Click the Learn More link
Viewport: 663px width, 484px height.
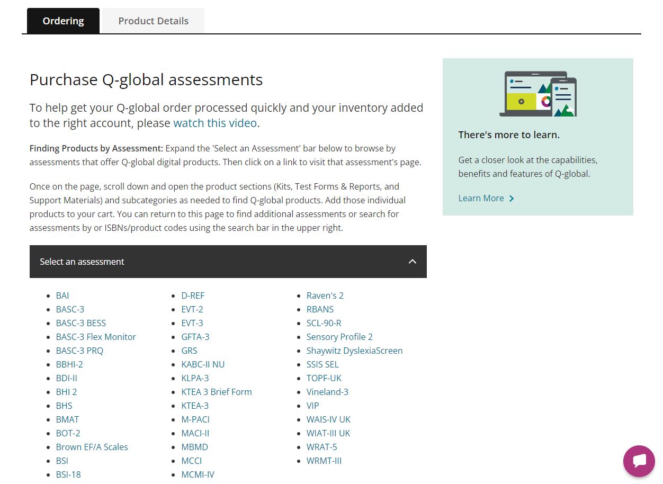(481, 198)
